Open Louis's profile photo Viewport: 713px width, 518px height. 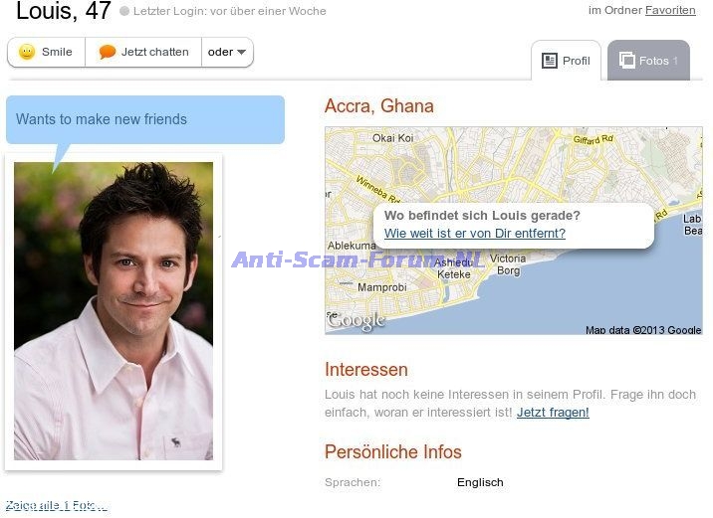tap(114, 311)
